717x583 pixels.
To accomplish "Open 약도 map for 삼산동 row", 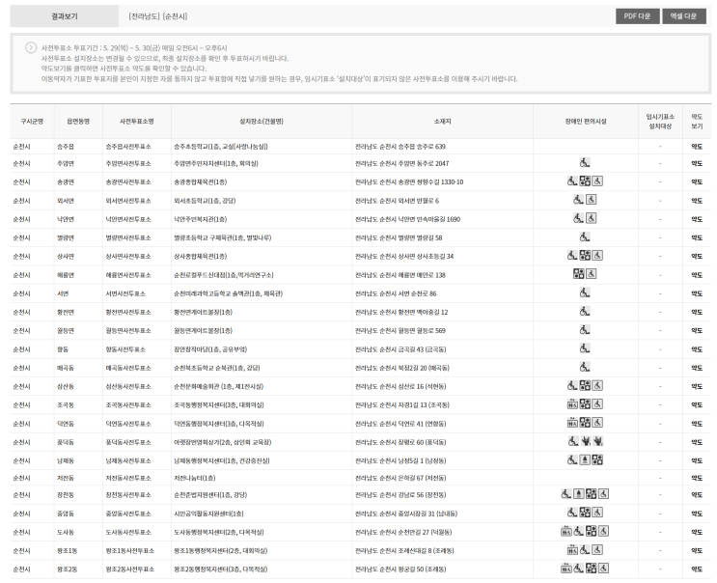I will click(x=697, y=387).
